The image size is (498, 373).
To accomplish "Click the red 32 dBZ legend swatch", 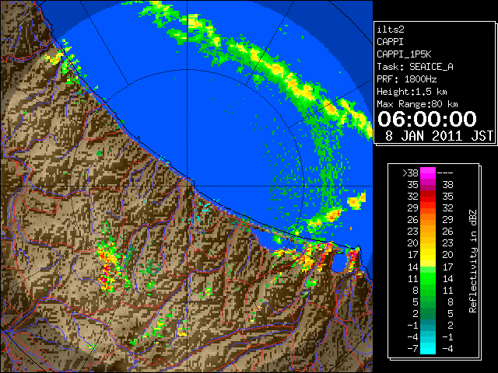I will [x=428, y=197].
